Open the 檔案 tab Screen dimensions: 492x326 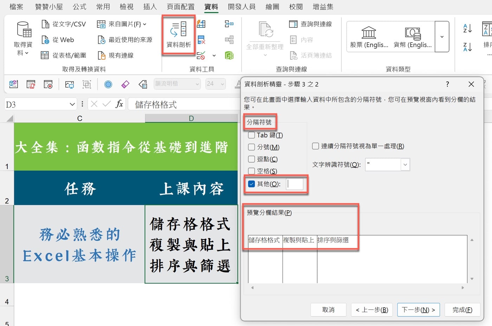pos(16,7)
